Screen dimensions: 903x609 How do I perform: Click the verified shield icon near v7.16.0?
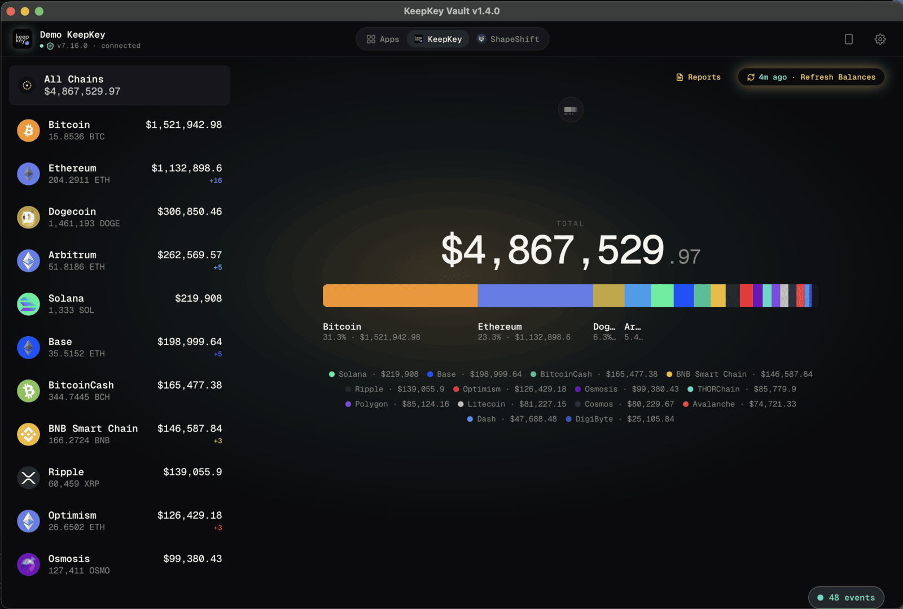(50, 46)
